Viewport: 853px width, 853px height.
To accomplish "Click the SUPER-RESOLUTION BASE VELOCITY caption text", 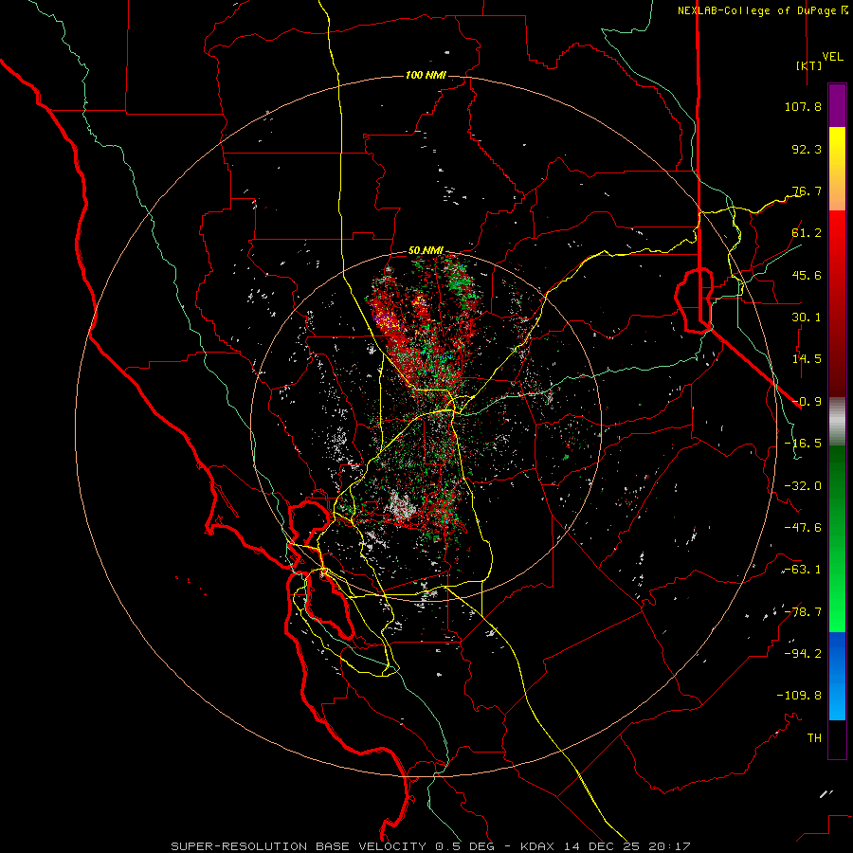I will click(299, 846).
